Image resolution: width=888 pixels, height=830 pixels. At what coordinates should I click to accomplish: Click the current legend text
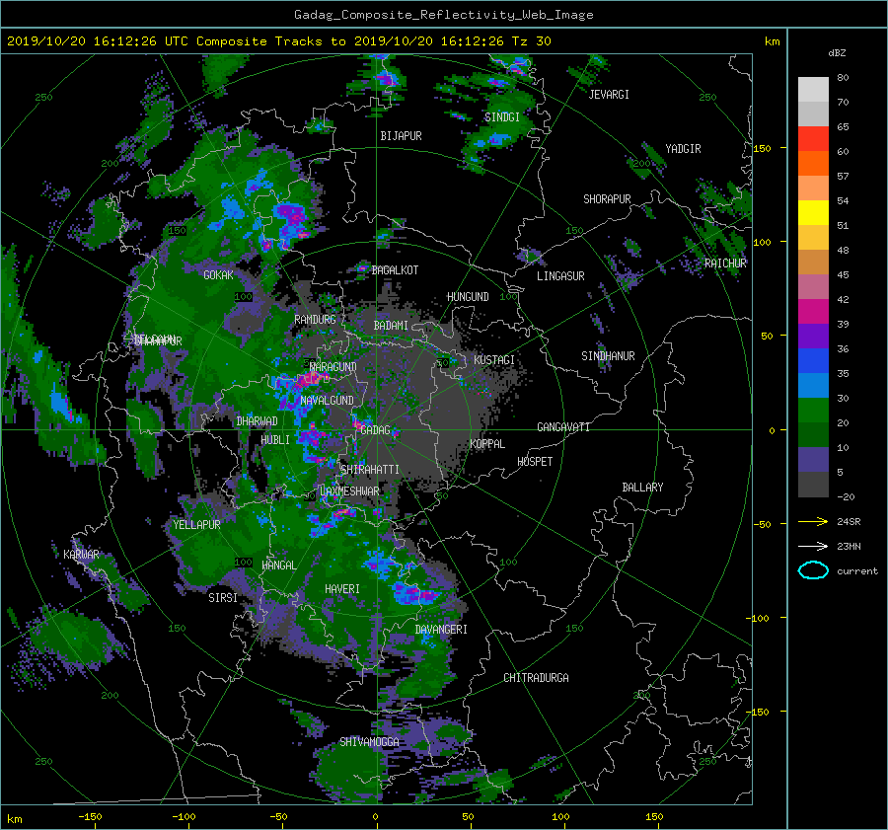856,571
